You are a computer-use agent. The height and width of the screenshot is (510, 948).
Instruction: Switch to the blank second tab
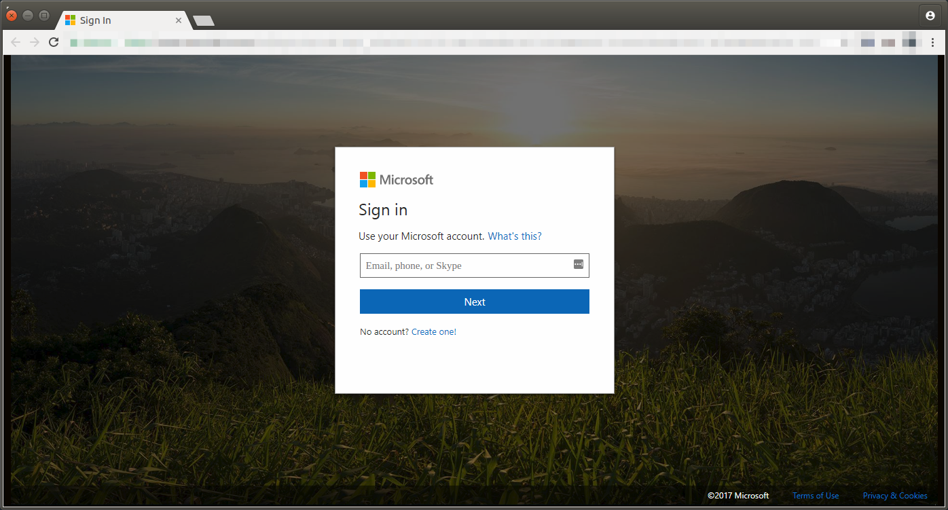[x=203, y=20]
